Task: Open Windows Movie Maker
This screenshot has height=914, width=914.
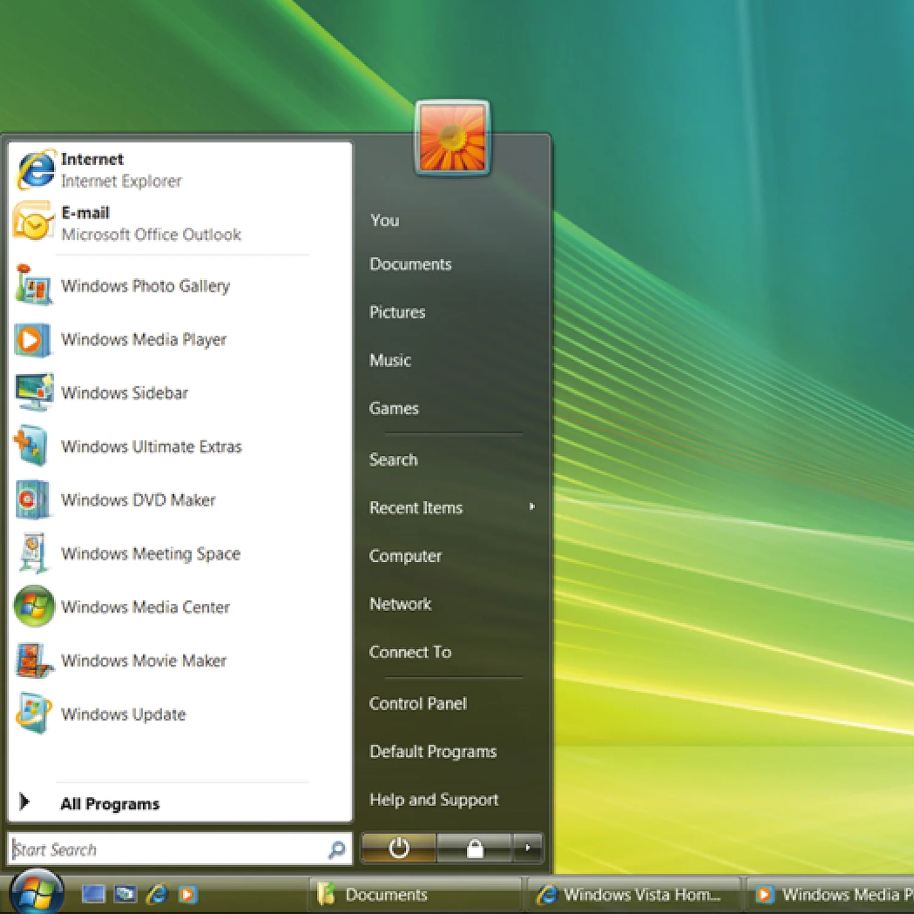Action: pos(180,661)
